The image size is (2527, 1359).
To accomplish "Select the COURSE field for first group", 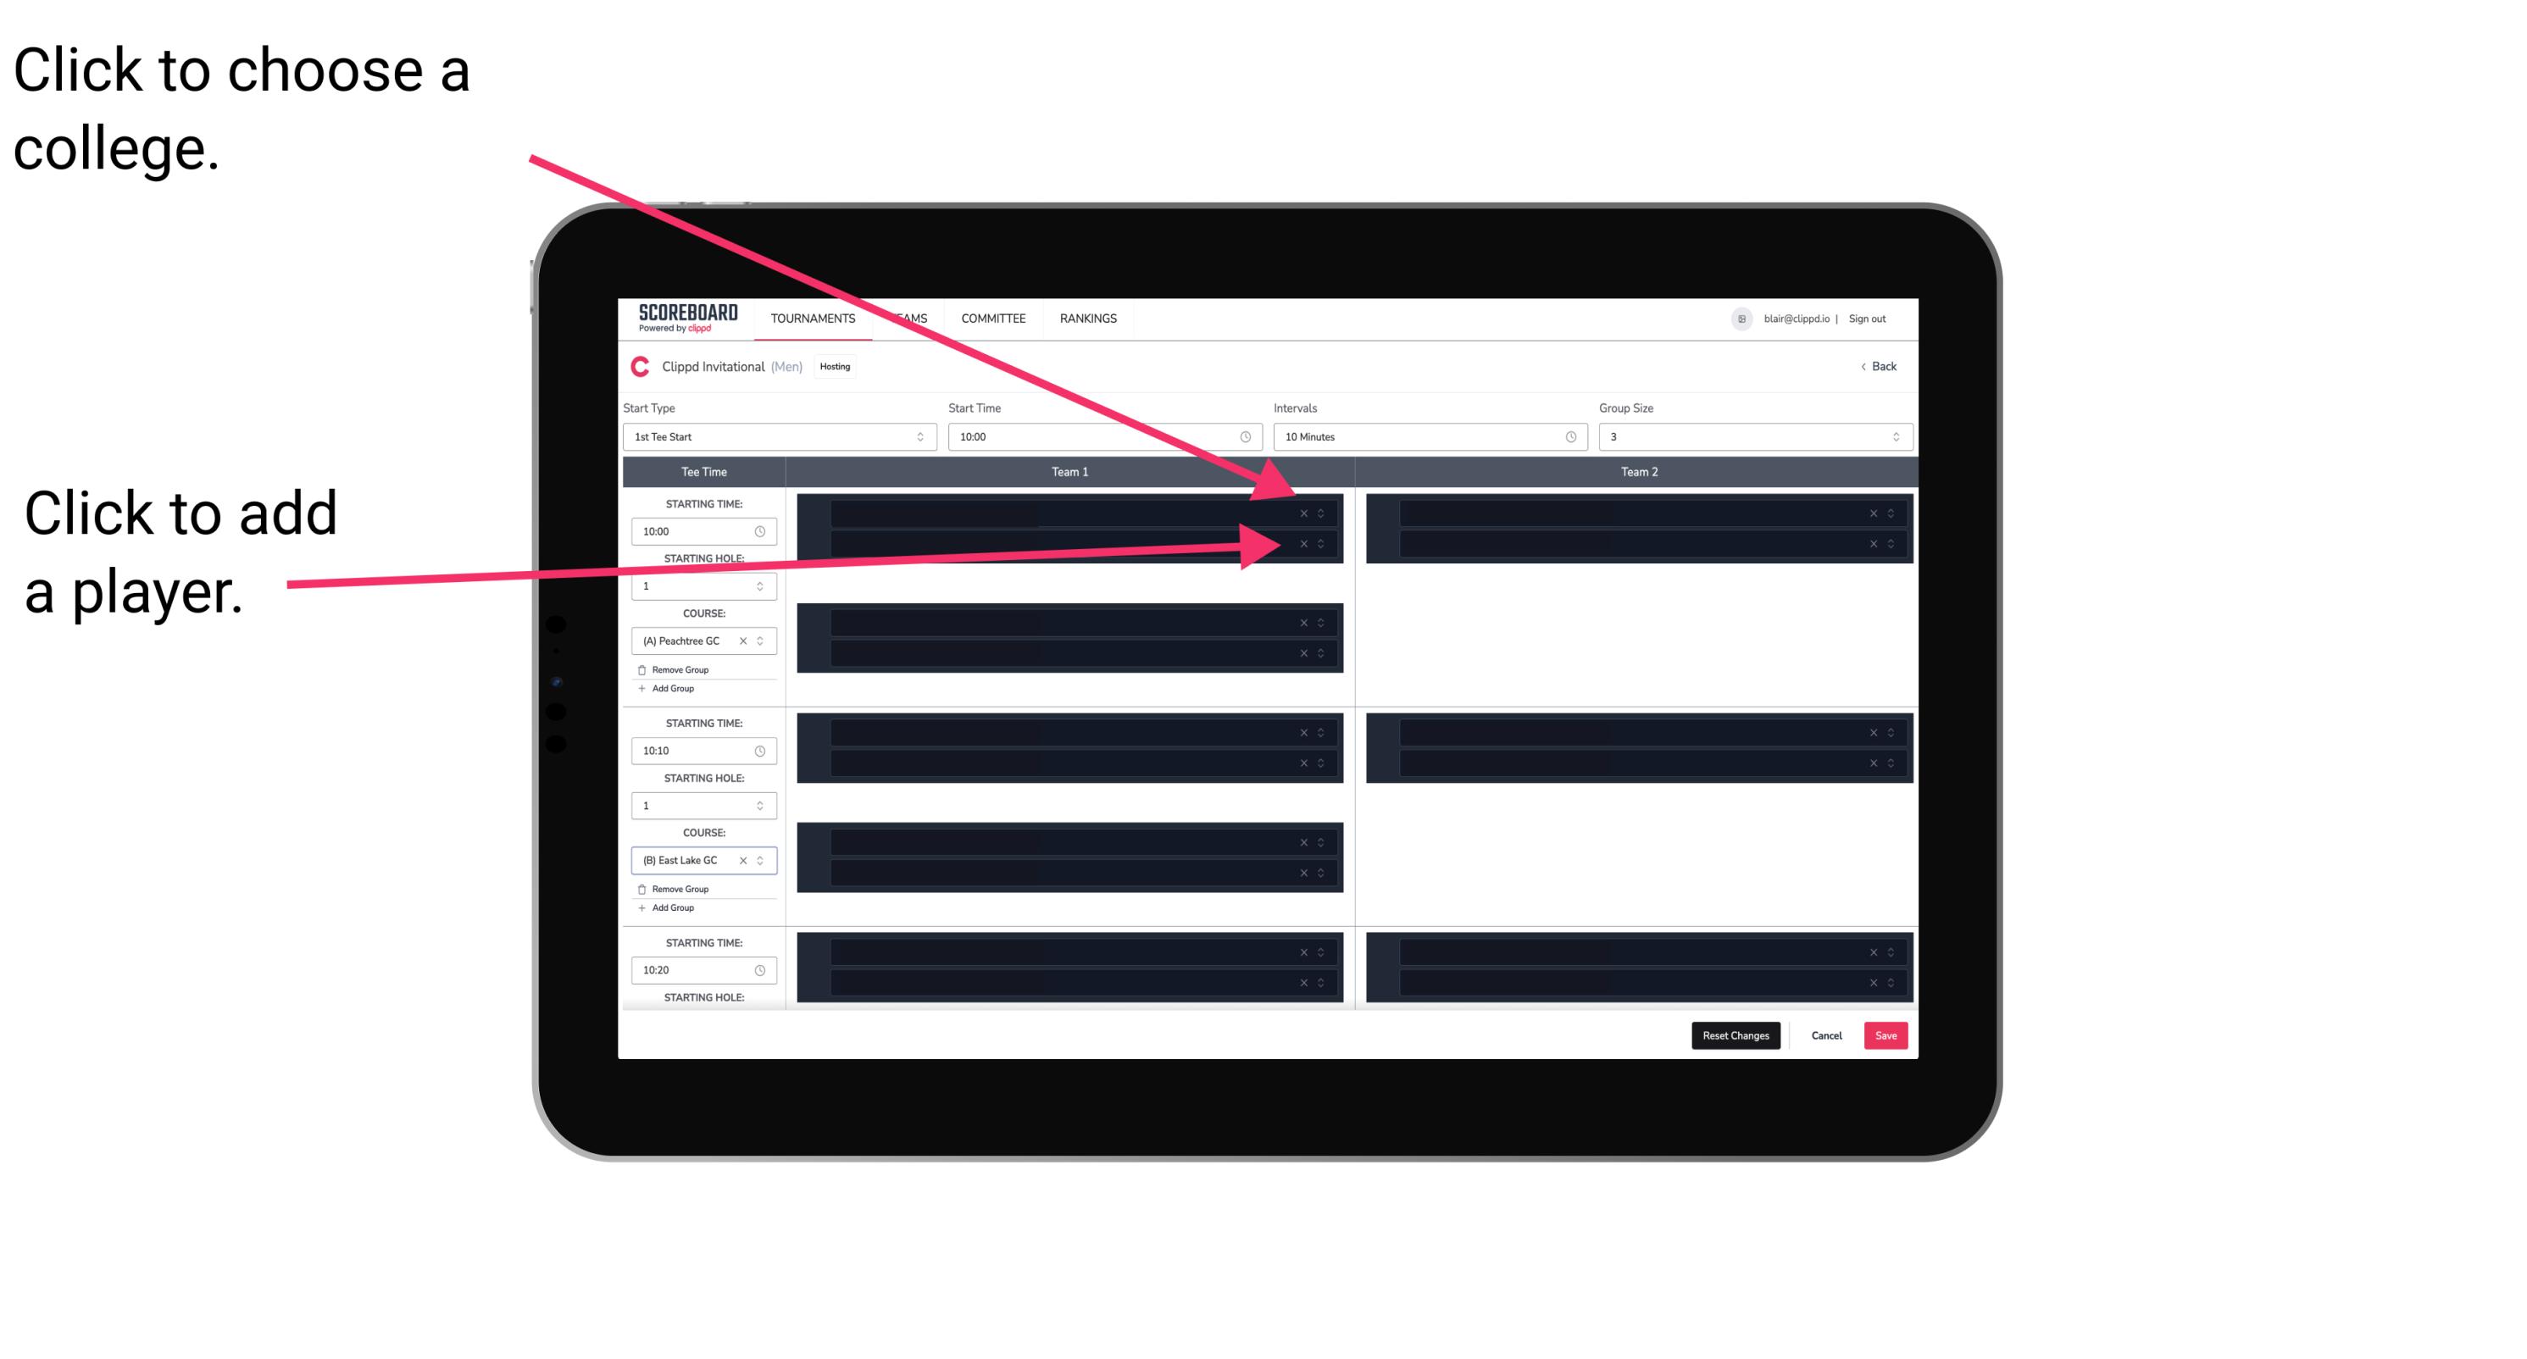I will click(698, 641).
